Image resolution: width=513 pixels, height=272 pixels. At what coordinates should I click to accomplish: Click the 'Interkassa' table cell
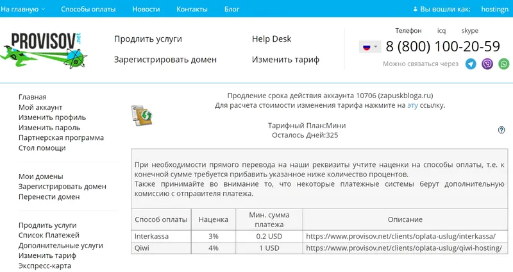tap(161, 236)
